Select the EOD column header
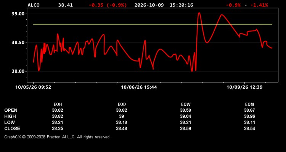 (x=122, y=104)
